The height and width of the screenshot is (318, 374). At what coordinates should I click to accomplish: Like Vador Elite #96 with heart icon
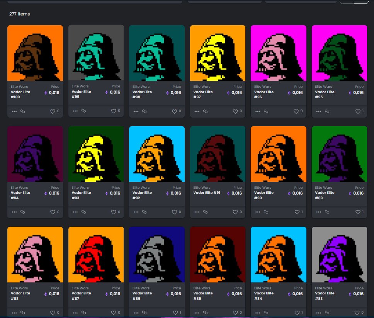point(296,111)
